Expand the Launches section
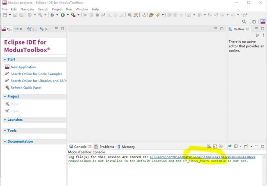The image size is (267, 186). (x=5, y=120)
